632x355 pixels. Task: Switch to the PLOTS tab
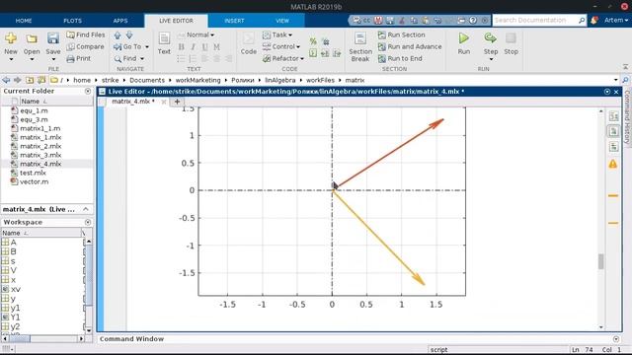pos(72,21)
